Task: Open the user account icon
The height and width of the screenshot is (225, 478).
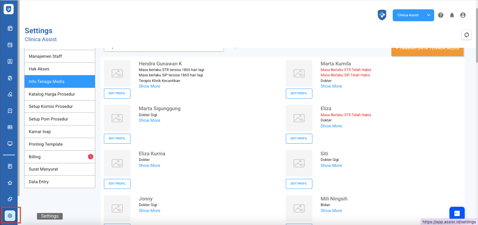Action: (x=463, y=15)
